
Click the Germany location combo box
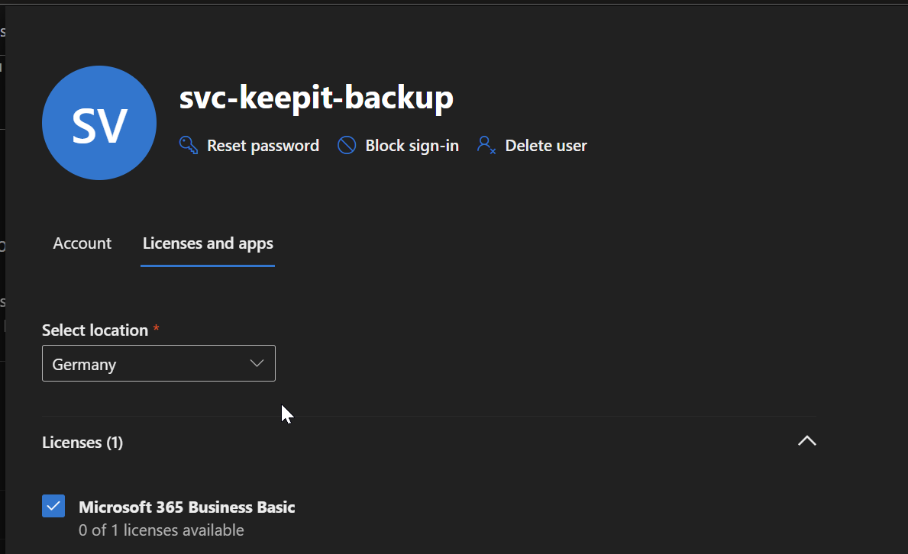145,364
